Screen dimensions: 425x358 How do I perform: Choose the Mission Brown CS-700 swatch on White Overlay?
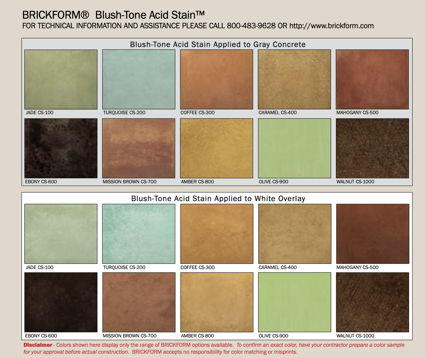click(139, 302)
